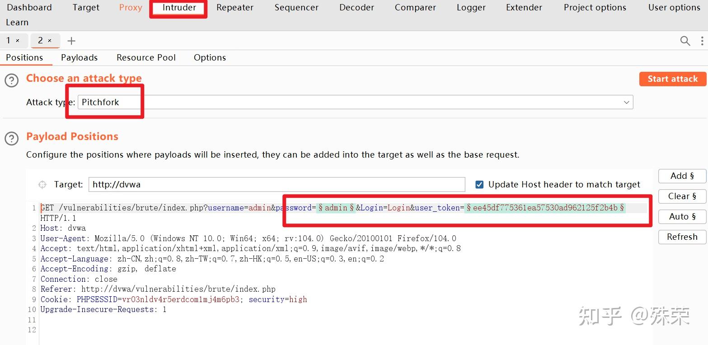Click the Connection: close header line
This screenshot has height=345, width=708.
(x=79, y=279)
